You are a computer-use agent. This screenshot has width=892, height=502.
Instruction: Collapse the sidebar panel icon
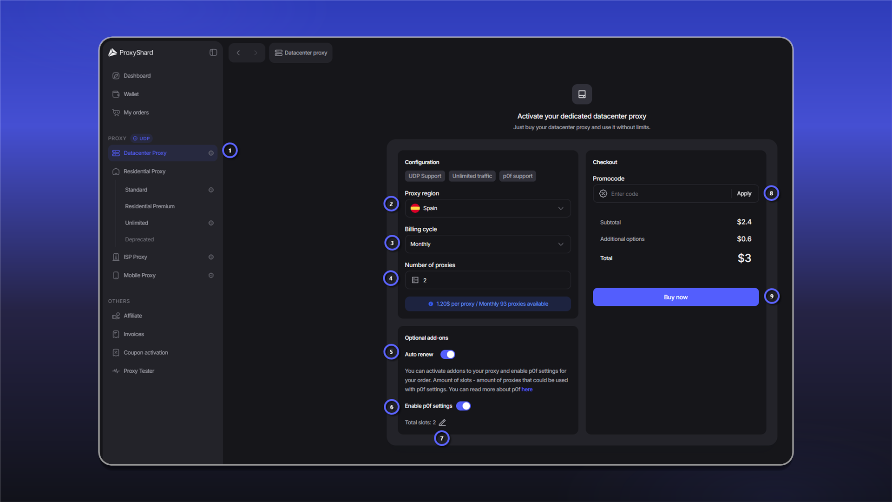pyautogui.click(x=213, y=53)
